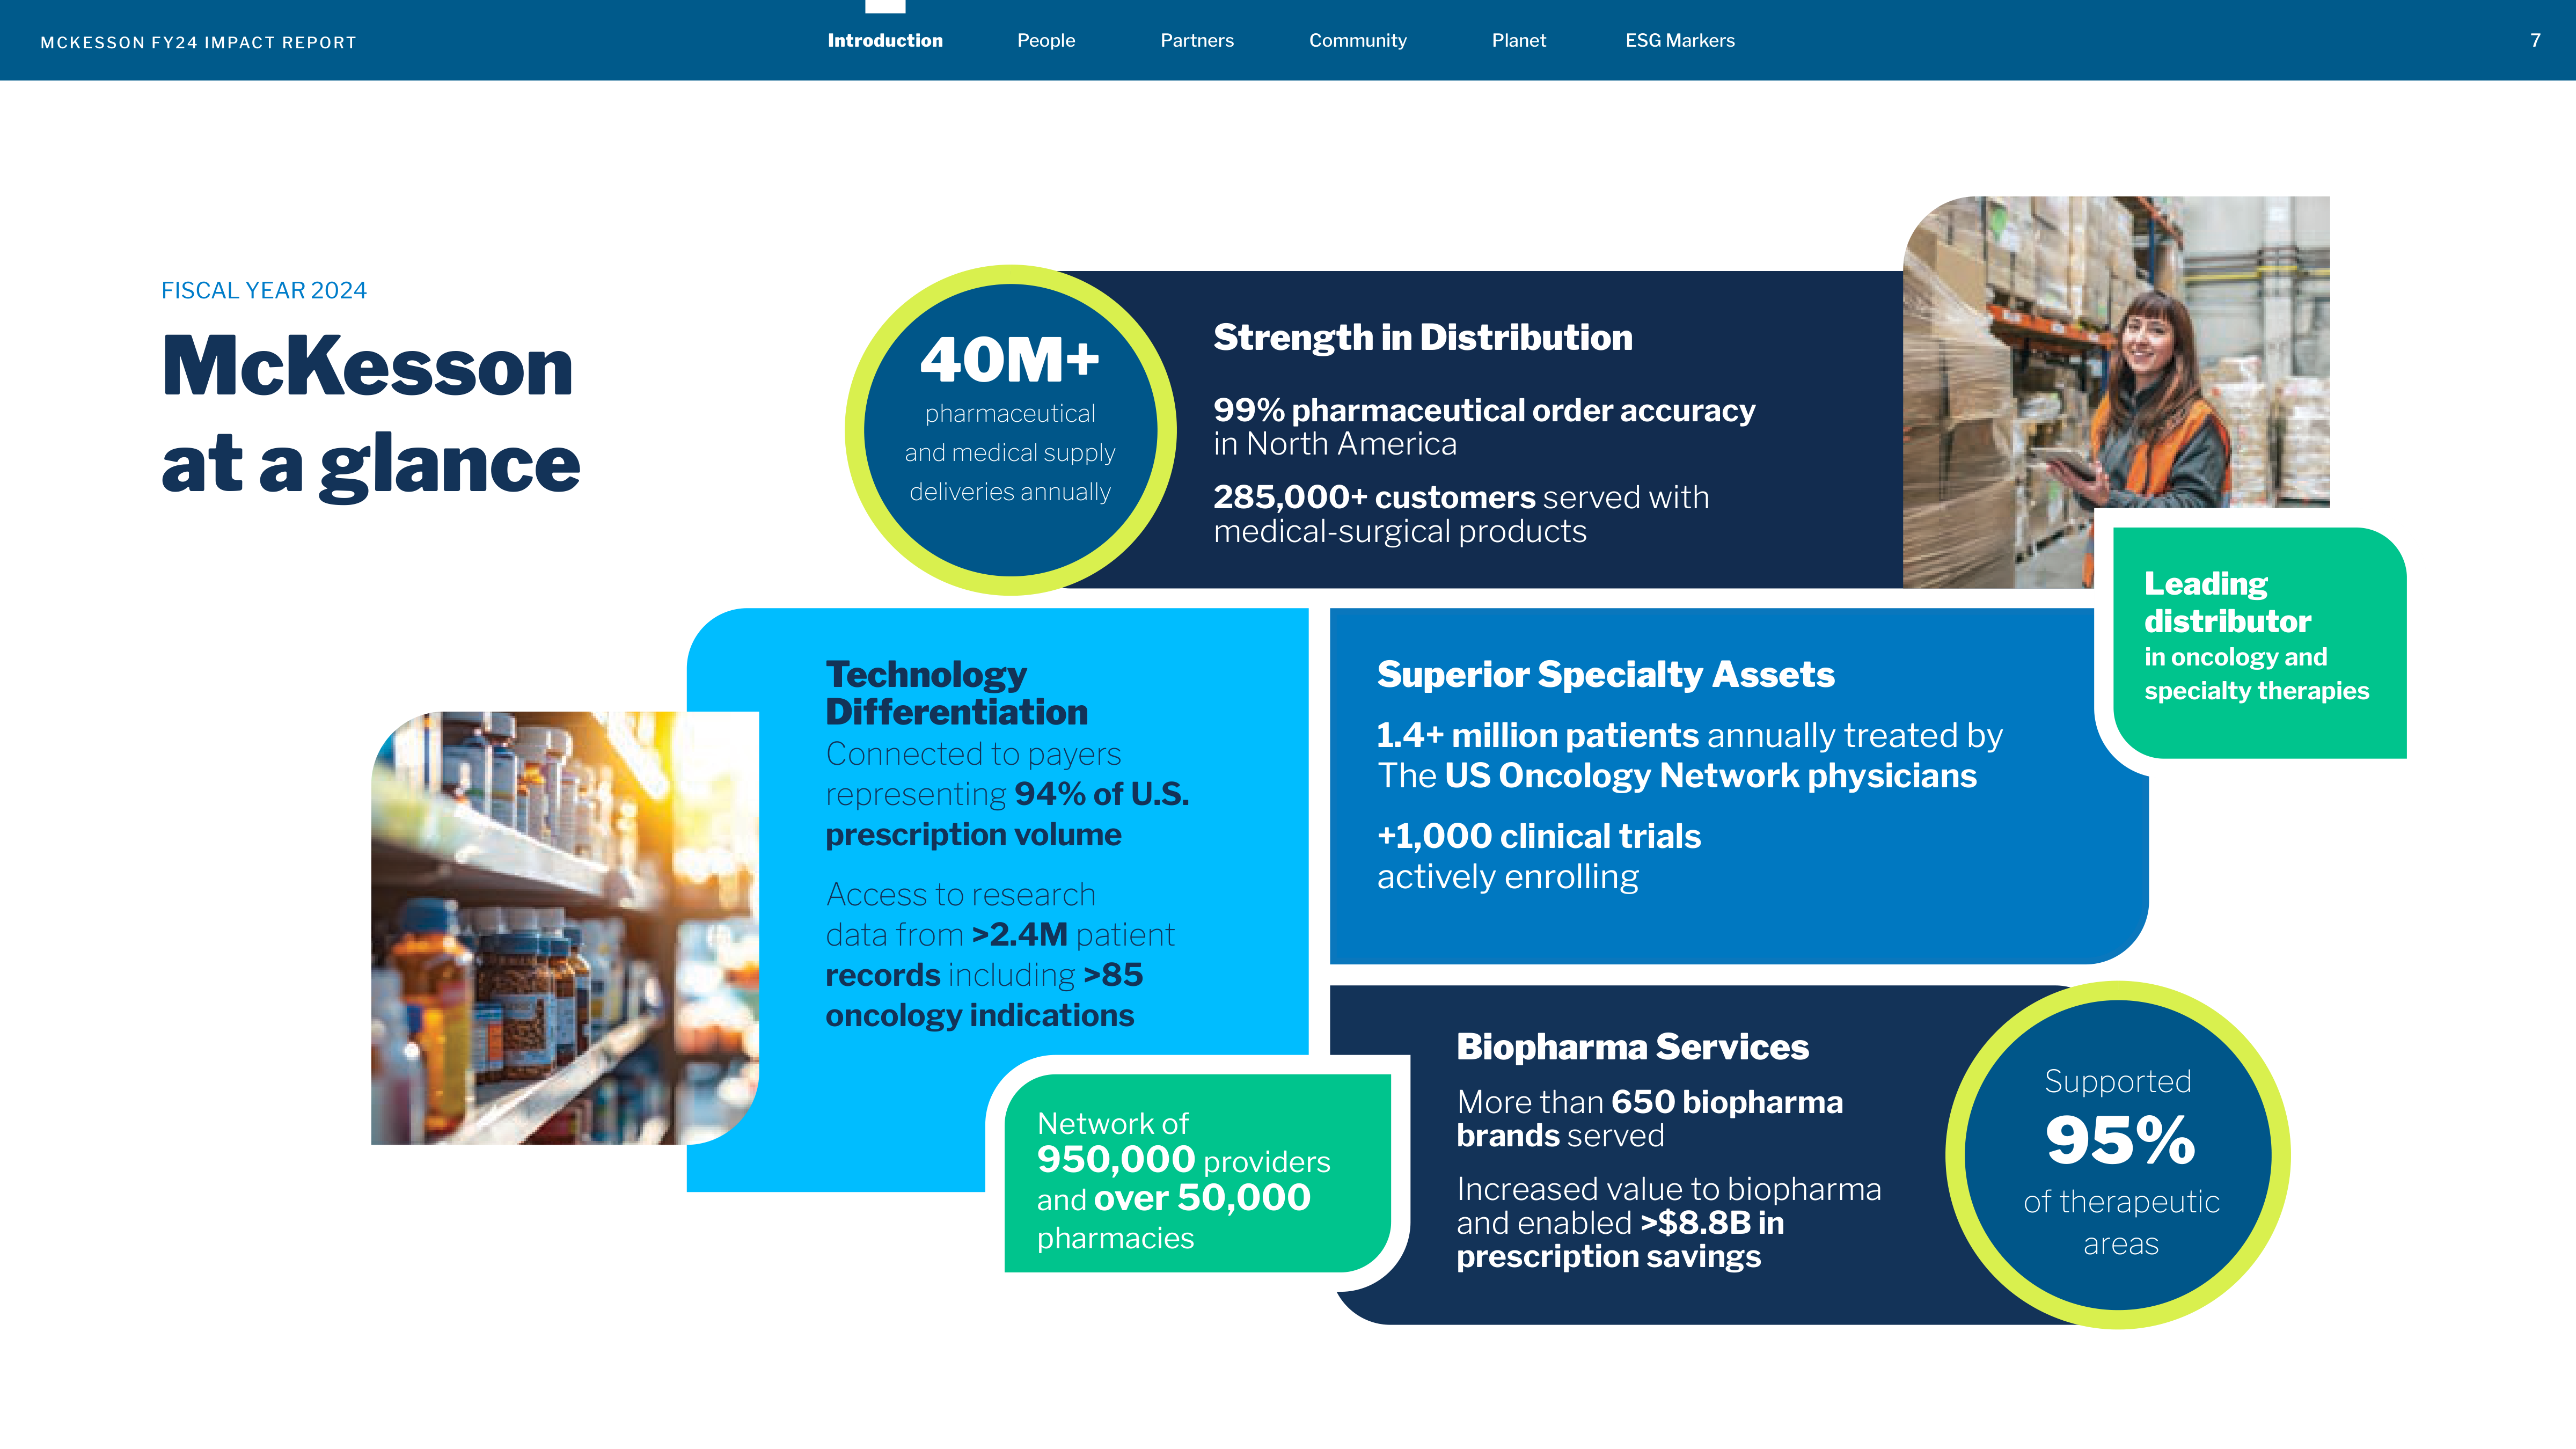Switch to the People tab
Image resolution: width=2576 pixels, height=1449 pixels.
click(x=1046, y=41)
